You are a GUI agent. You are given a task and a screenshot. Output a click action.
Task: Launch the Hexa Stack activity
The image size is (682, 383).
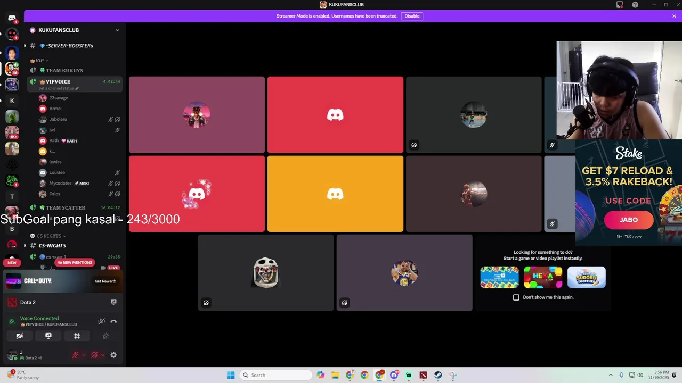pos(543,277)
